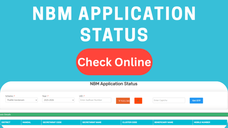Click the Year field label
228x128 pixels.
(45, 96)
